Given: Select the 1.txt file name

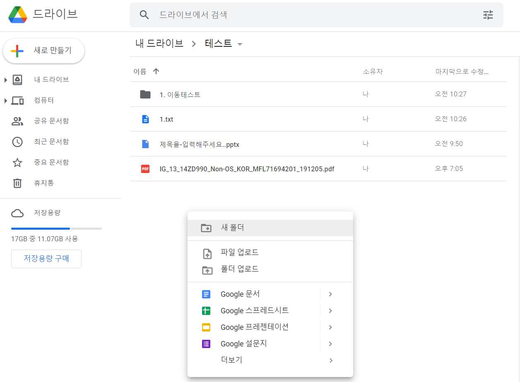Looking at the screenshot, I should [166, 119].
